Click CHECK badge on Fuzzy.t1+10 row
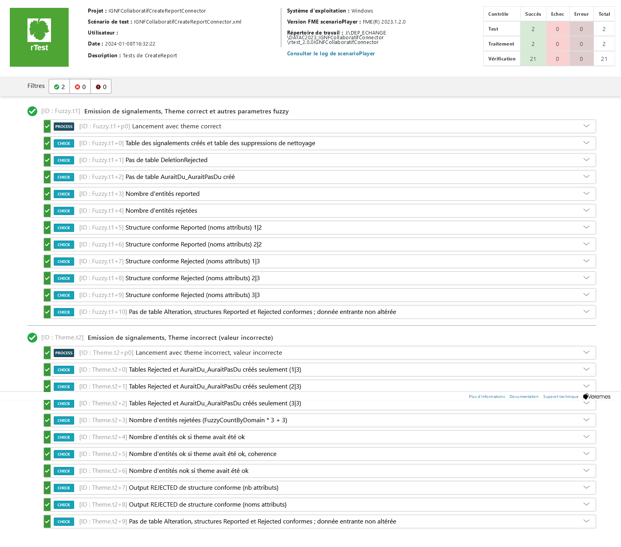Viewport: 621px width, 547px height. 64,312
